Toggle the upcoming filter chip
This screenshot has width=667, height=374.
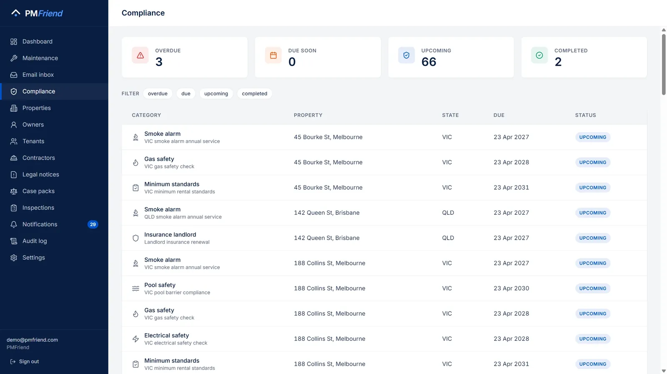point(216,94)
